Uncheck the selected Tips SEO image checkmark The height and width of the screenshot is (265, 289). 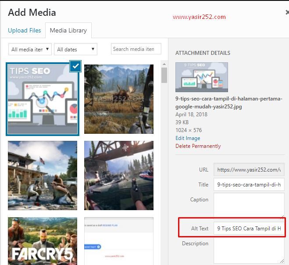tap(75, 66)
